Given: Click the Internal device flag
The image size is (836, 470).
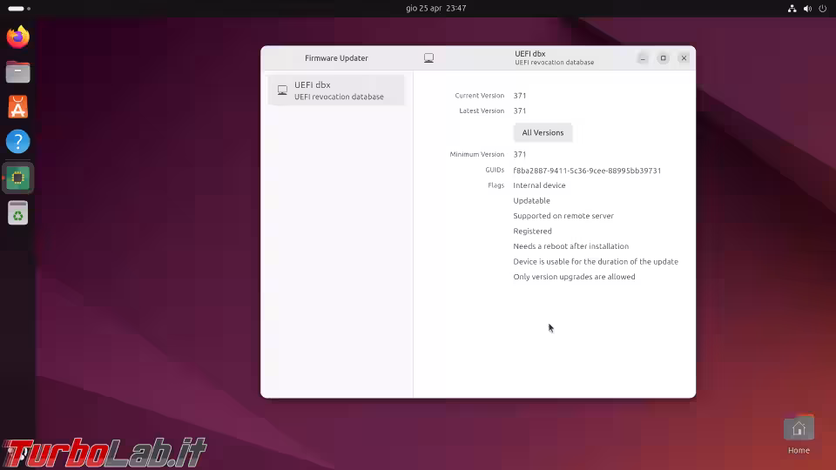Looking at the screenshot, I should 539,185.
